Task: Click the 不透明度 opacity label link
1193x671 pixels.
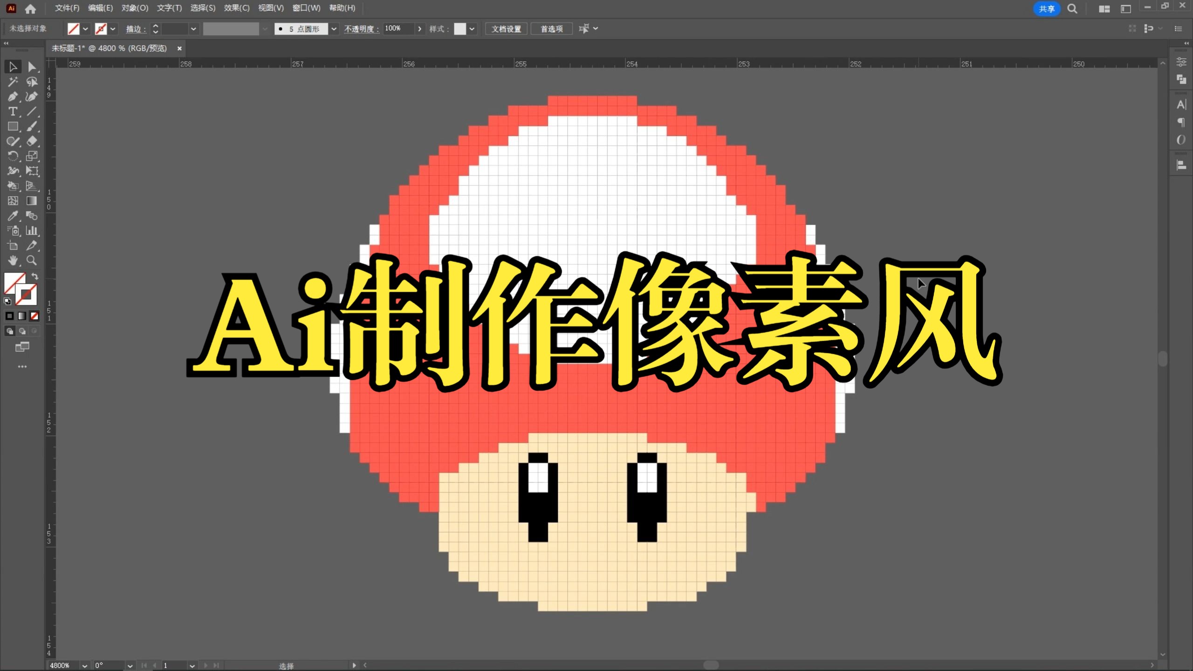Action: pos(362,29)
